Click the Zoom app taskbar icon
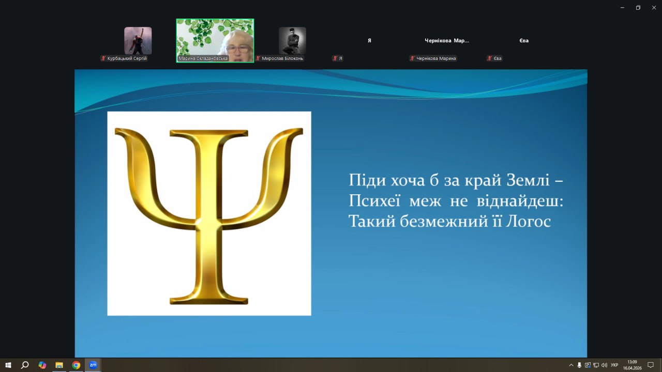The height and width of the screenshot is (372, 662). 93,365
